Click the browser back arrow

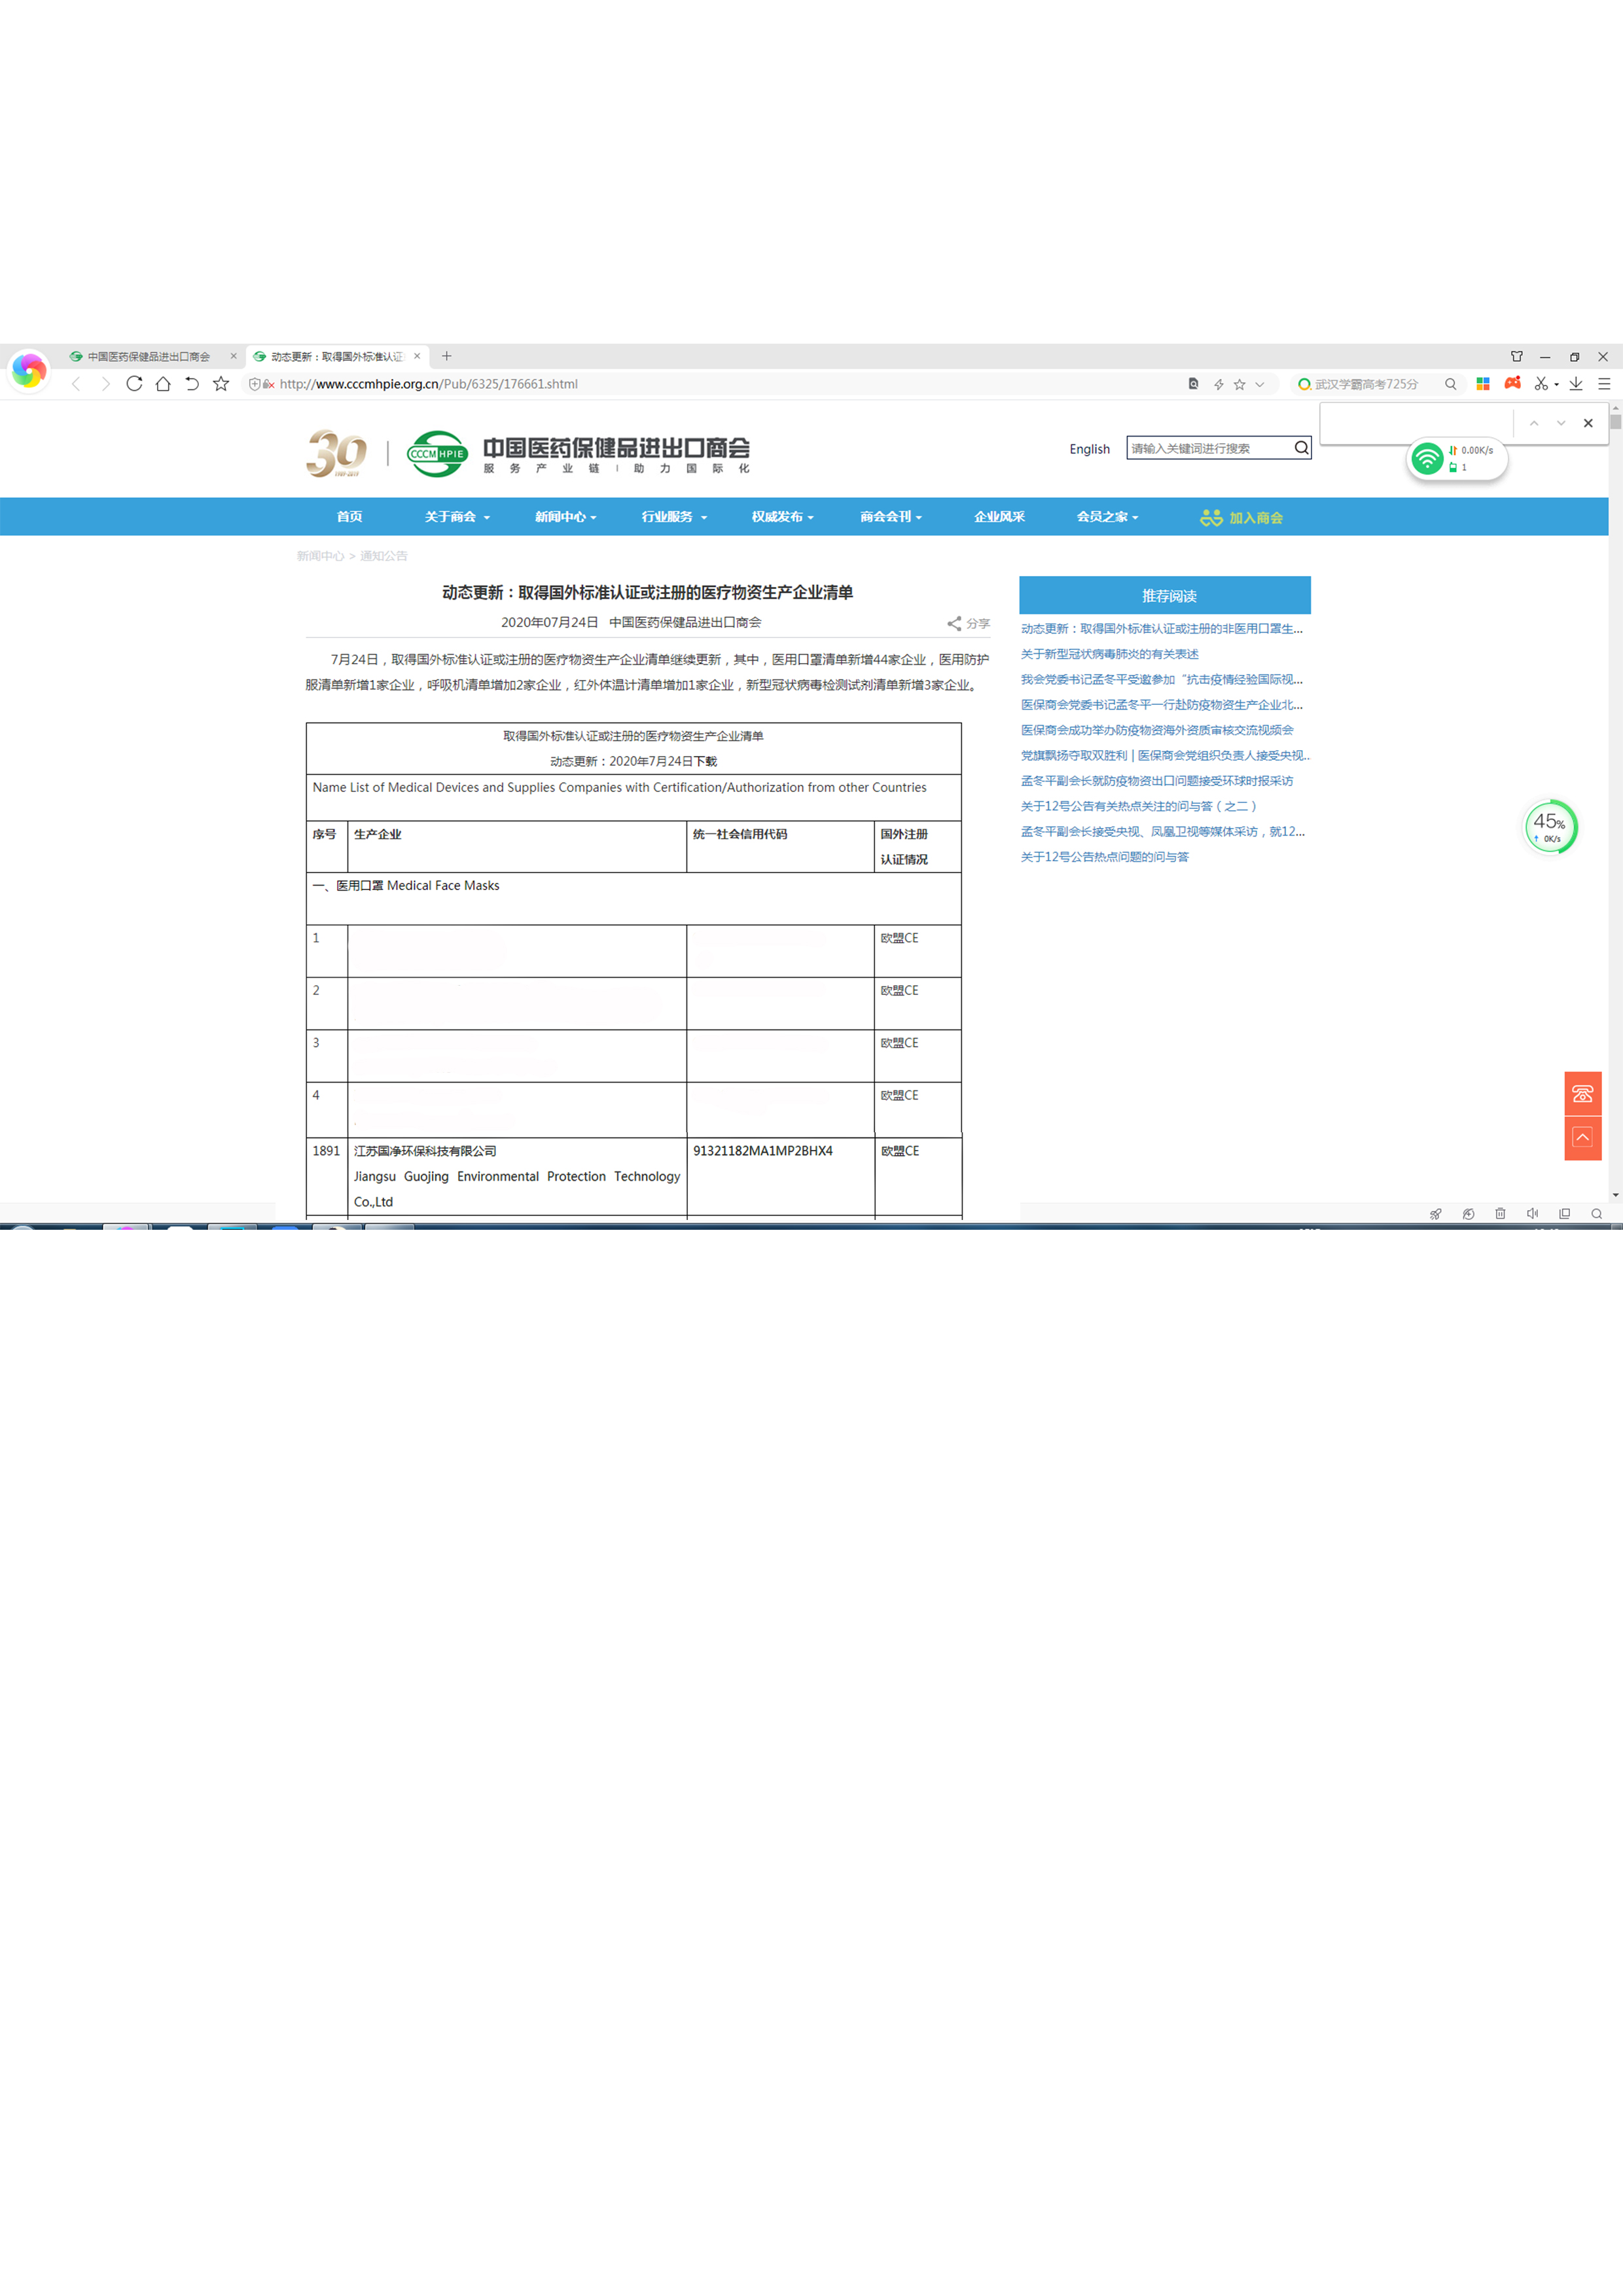click(76, 384)
